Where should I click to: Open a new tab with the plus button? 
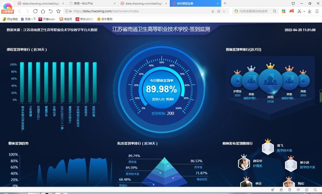225,3
